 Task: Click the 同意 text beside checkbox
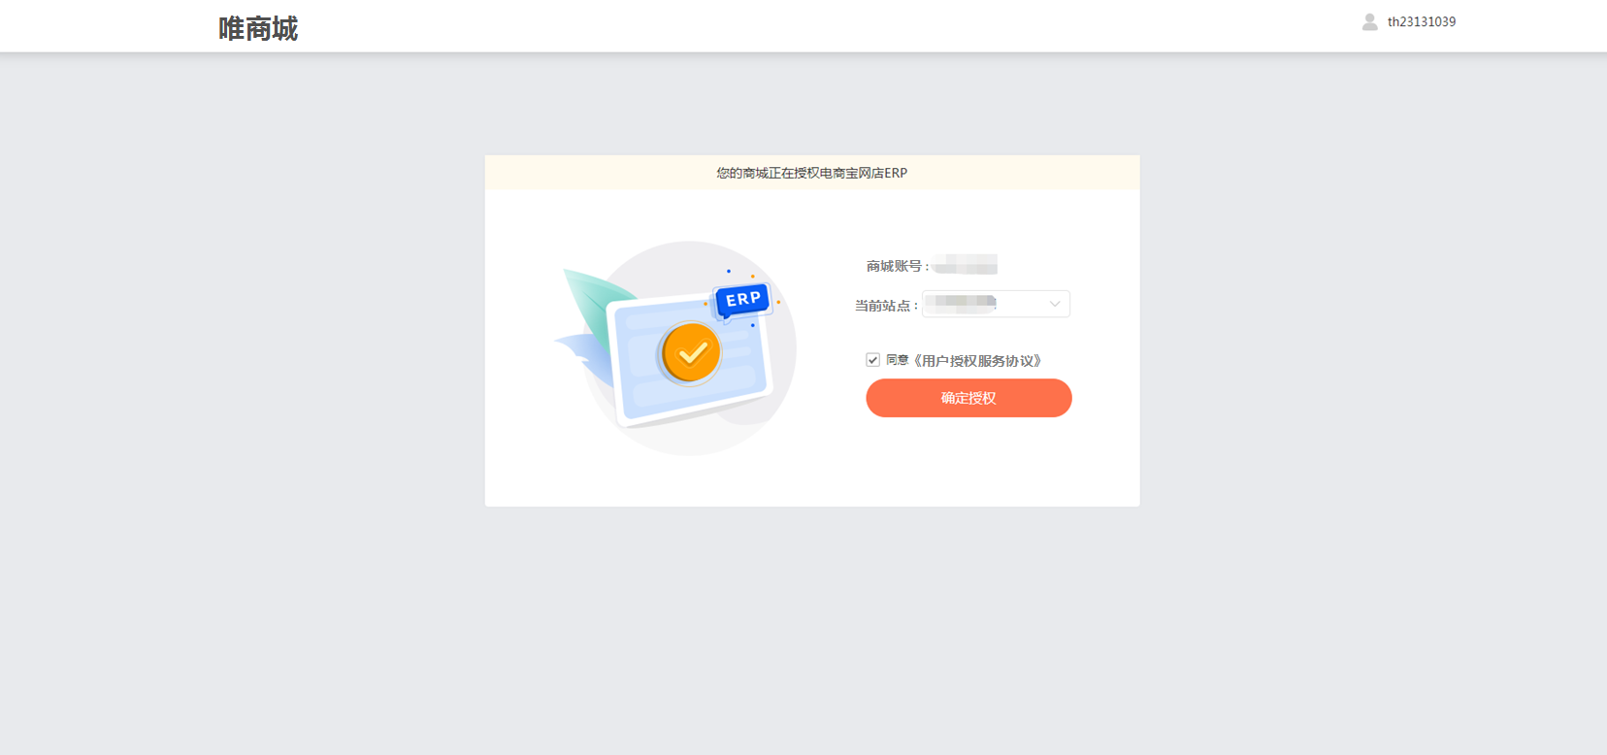point(897,360)
